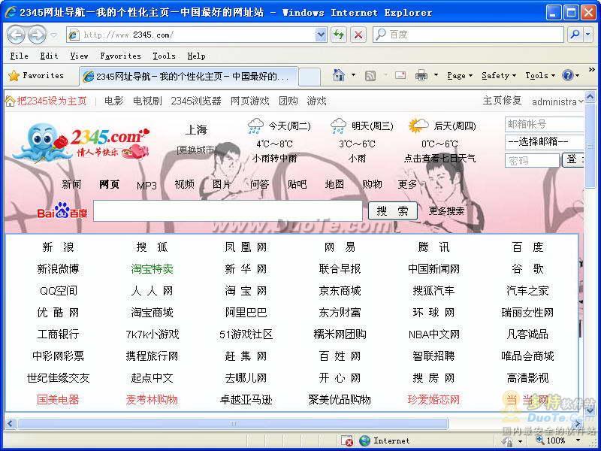Select the 2345网址导航 browser tab

189,77
